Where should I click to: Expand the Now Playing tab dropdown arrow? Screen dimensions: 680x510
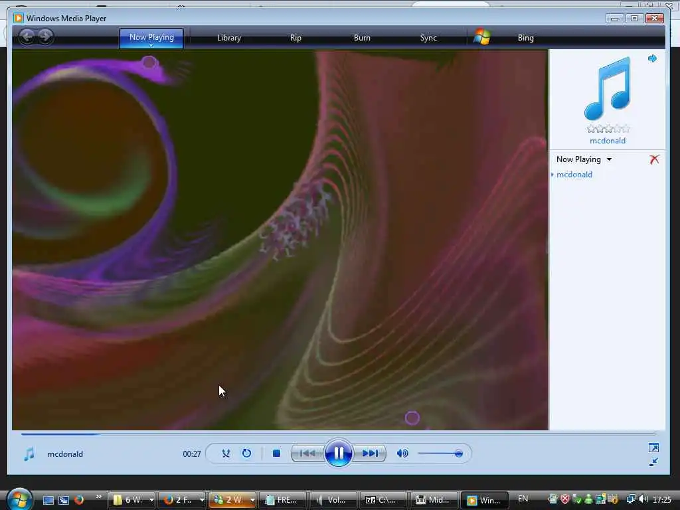151,45
